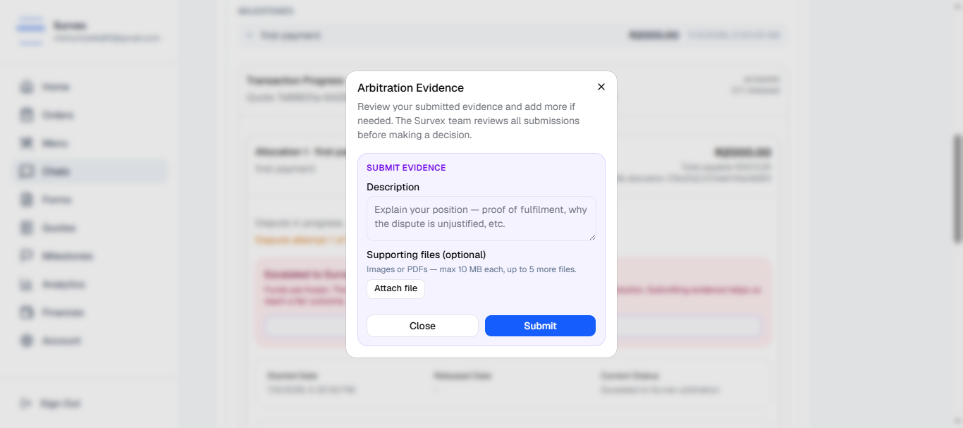Click the Finances icon in sidebar
The image size is (963, 428).
(27, 312)
